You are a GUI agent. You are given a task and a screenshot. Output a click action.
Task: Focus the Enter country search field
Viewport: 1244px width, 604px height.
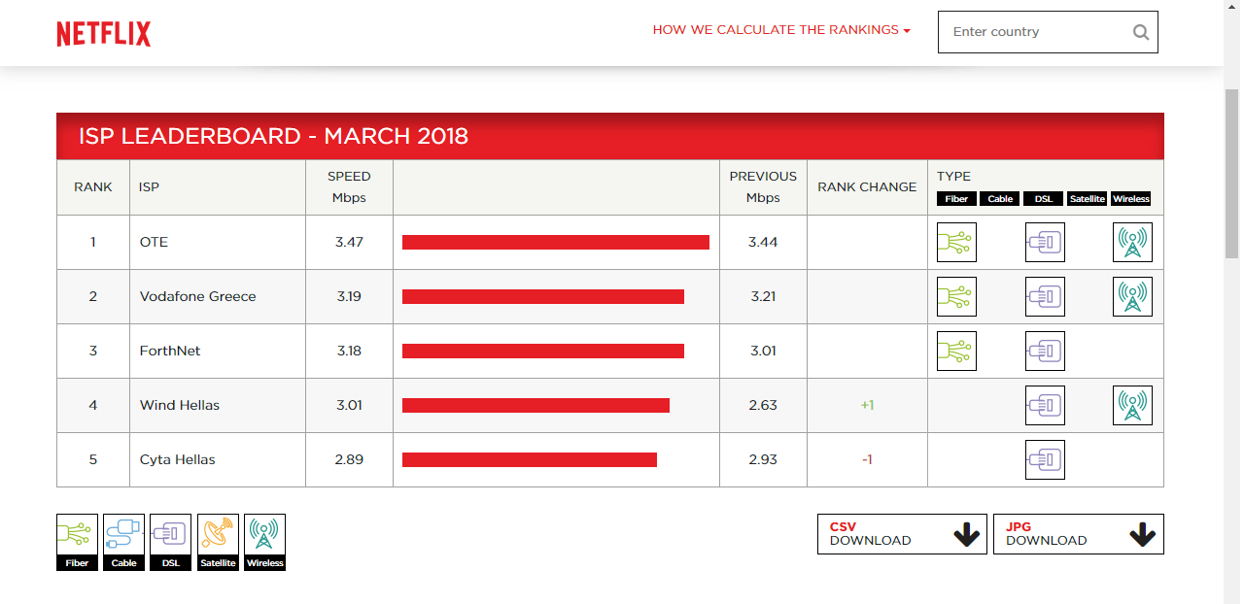click(1048, 32)
